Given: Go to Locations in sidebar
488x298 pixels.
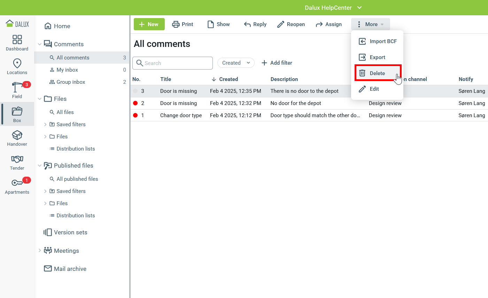Looking at the screenshot, I should coord(17,64).
